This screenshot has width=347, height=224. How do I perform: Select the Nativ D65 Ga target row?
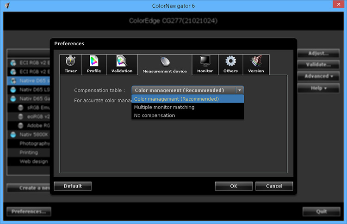29,99
